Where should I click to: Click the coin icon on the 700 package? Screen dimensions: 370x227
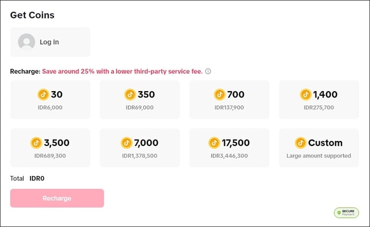220,95
